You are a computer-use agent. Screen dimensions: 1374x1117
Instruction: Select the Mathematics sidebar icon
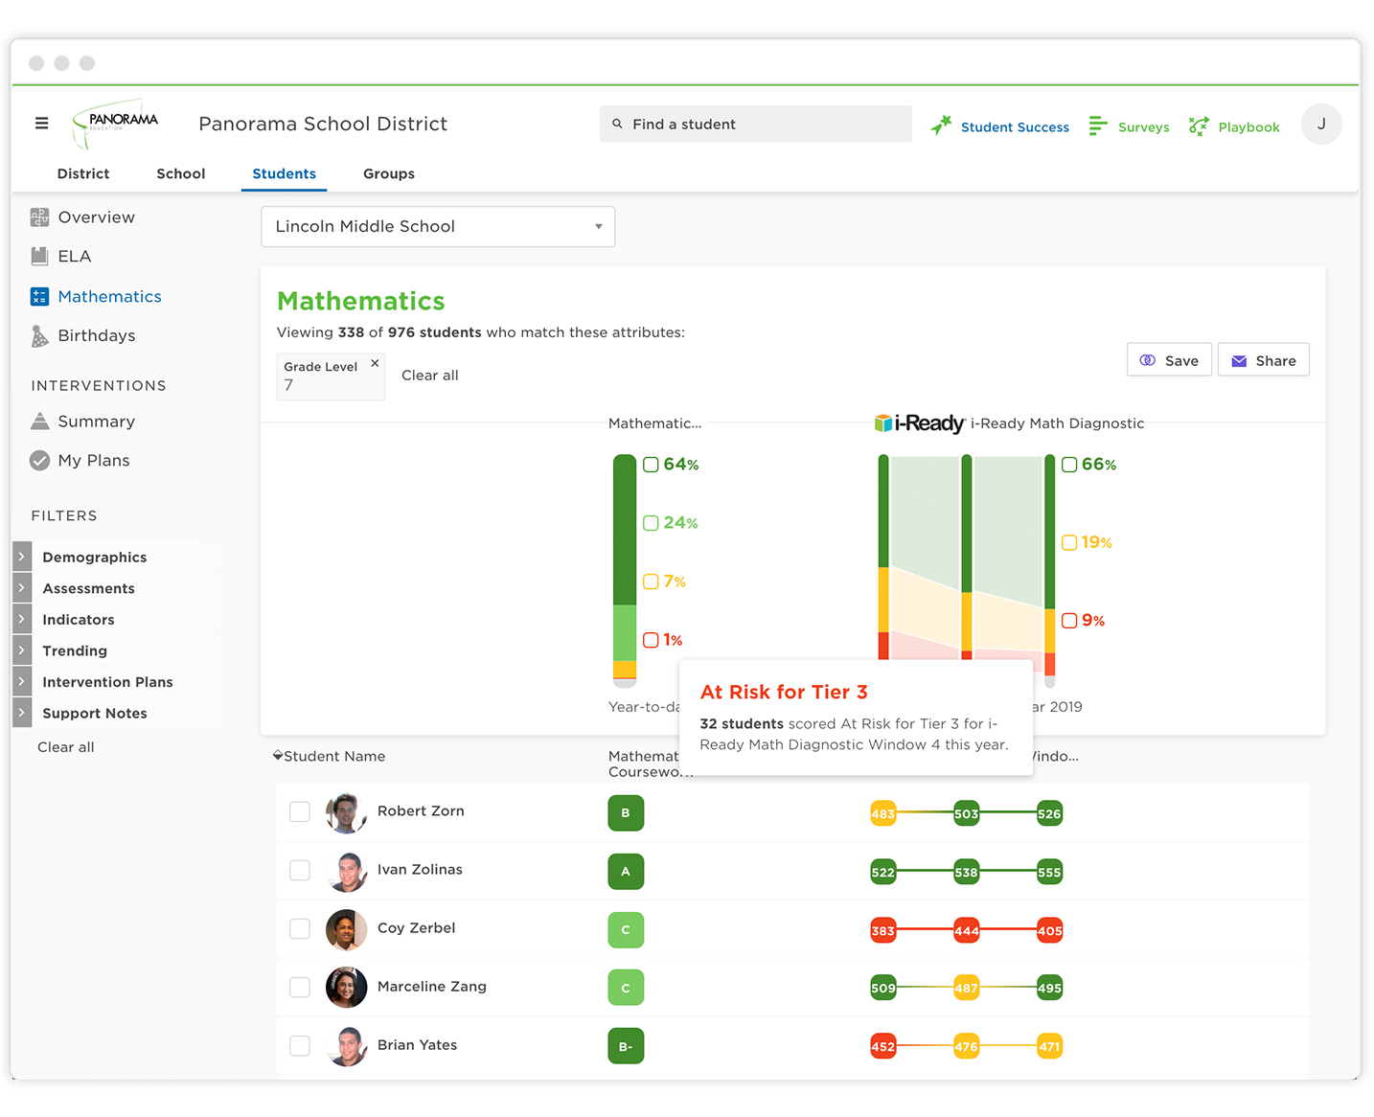pyautogui.click(x=39, y=296)
